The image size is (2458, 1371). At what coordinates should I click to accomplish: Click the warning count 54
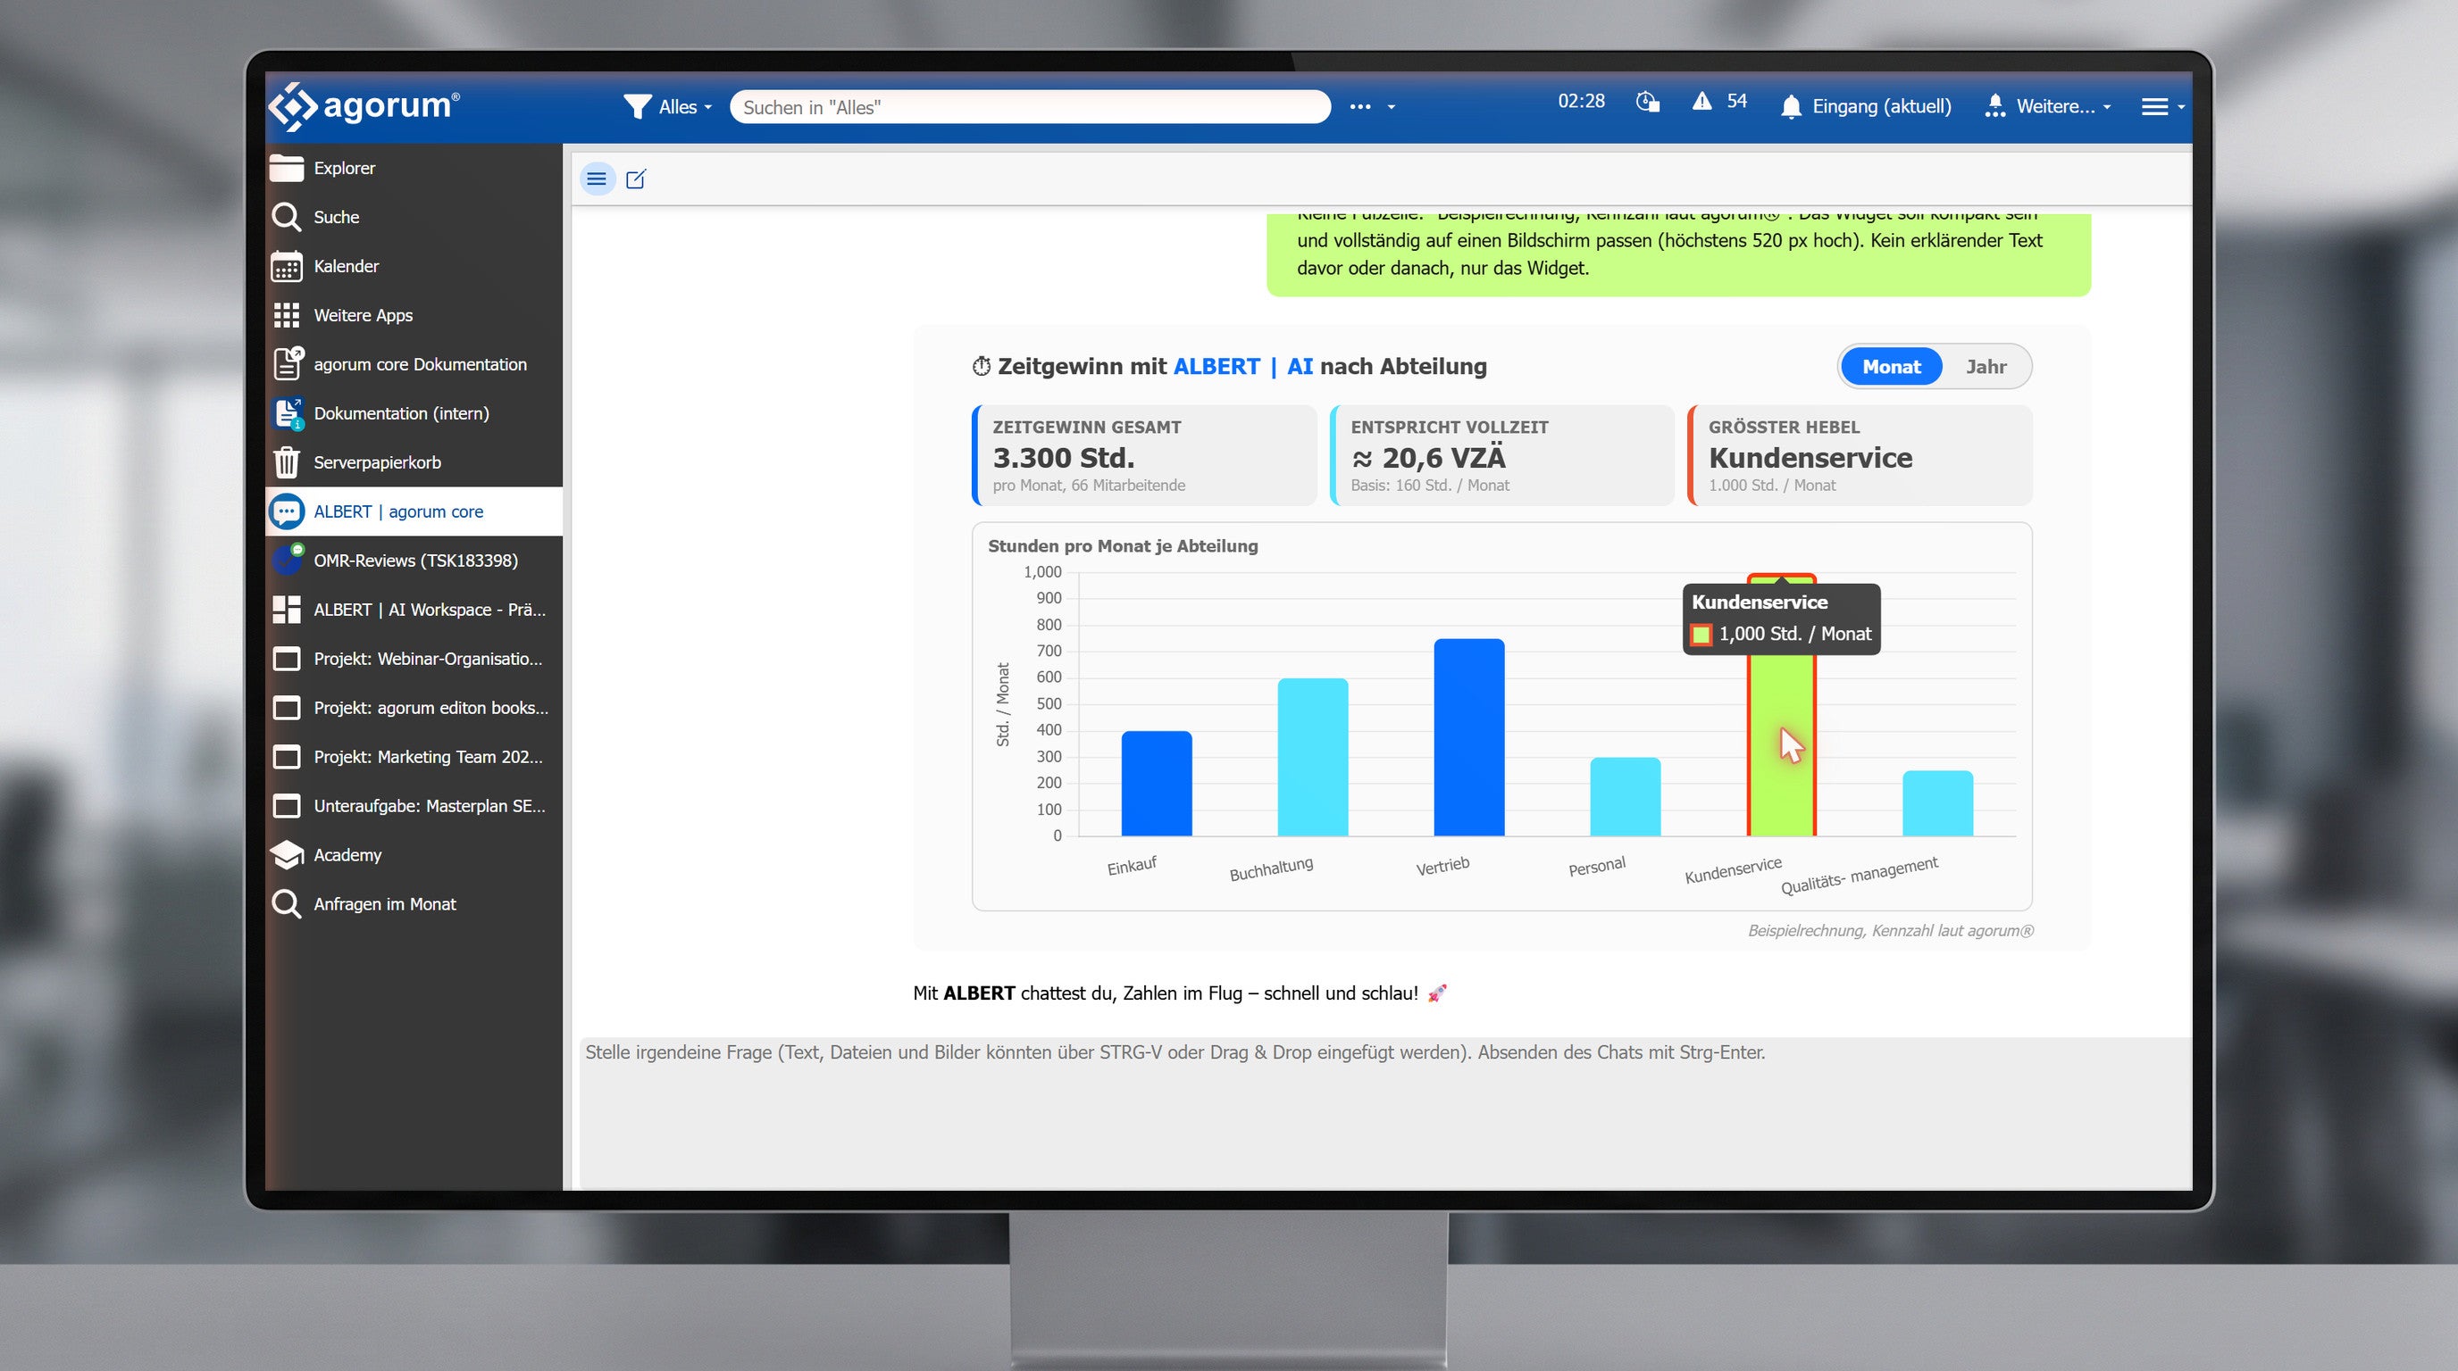[x=1736, y=101]
